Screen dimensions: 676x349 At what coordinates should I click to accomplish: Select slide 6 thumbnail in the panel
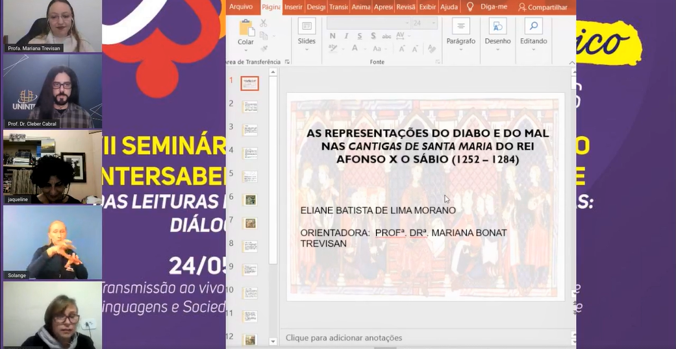pyautogui.click(x=250, y=200)
